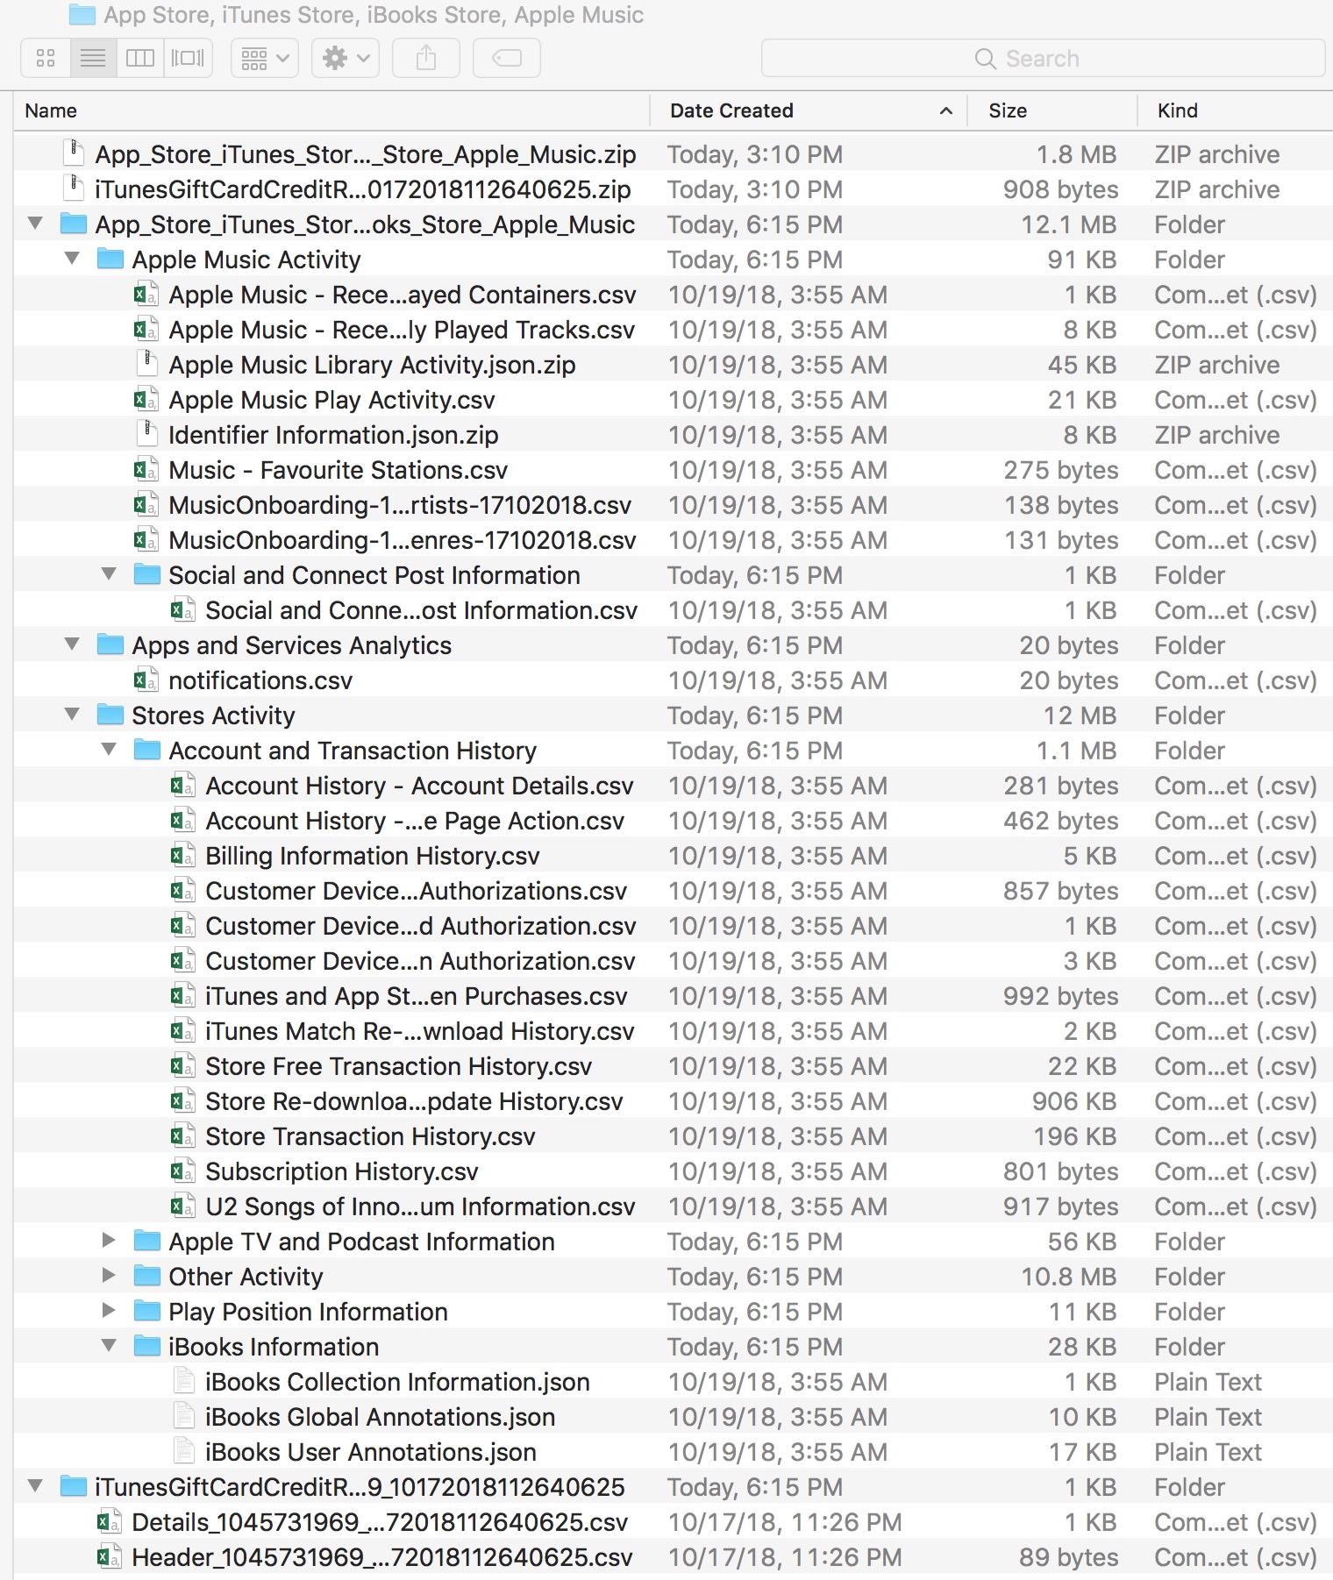This screenshot has width=1333, height=1580.
Task: Collapse the Apple Music Activity folder
Action: click(x=73, y=259)
